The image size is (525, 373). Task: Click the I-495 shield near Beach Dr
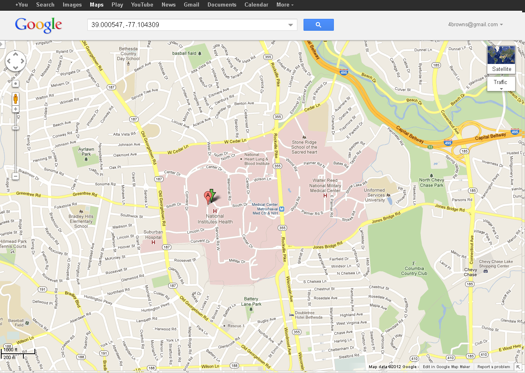(343, 72)
